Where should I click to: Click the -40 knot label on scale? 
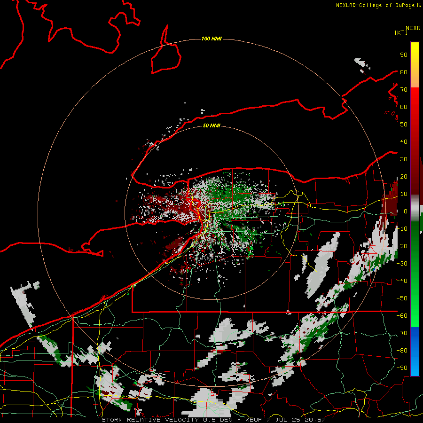click(x=402, y=281)
